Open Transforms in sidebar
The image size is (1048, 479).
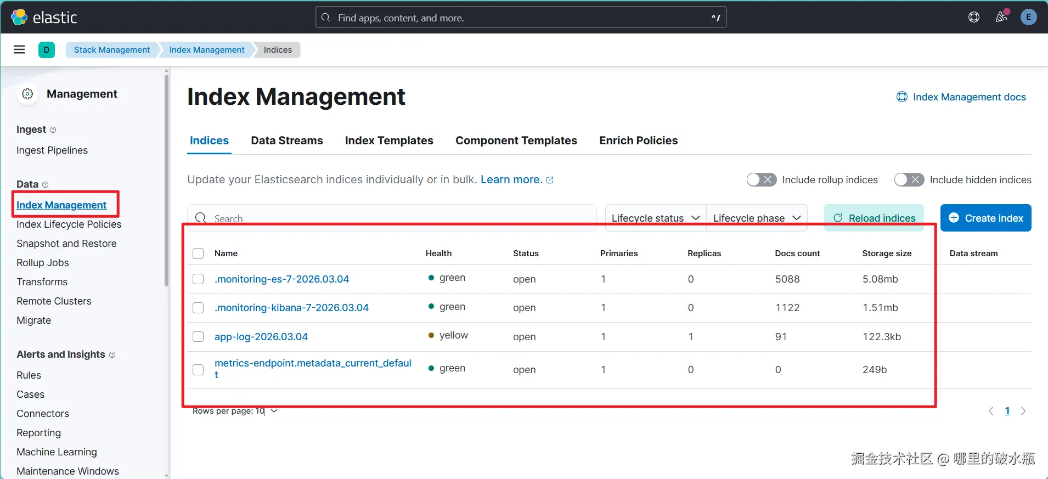pos(42,282)
